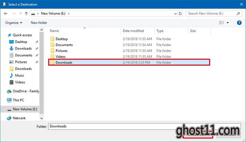This screenshot has height=142, width=246.
Task: Select the Pictures folder in file list
Action: [x=61, y=51]
